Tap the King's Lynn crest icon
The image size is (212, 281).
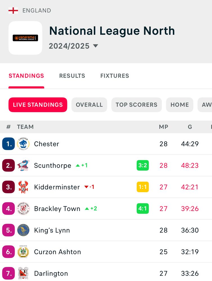coord(23,230)
